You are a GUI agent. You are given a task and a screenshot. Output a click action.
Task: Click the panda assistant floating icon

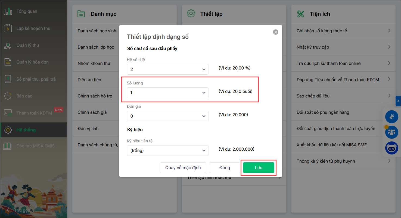click(392, 148)
